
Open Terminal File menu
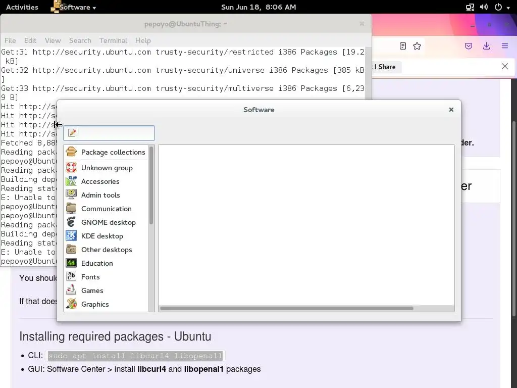click(10, 40)
